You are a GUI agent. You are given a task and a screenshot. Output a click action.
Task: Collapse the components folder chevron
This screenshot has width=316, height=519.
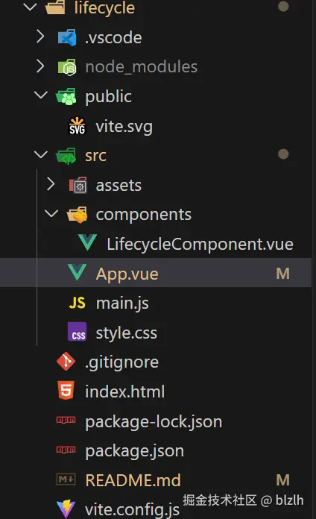coord(51,213)
